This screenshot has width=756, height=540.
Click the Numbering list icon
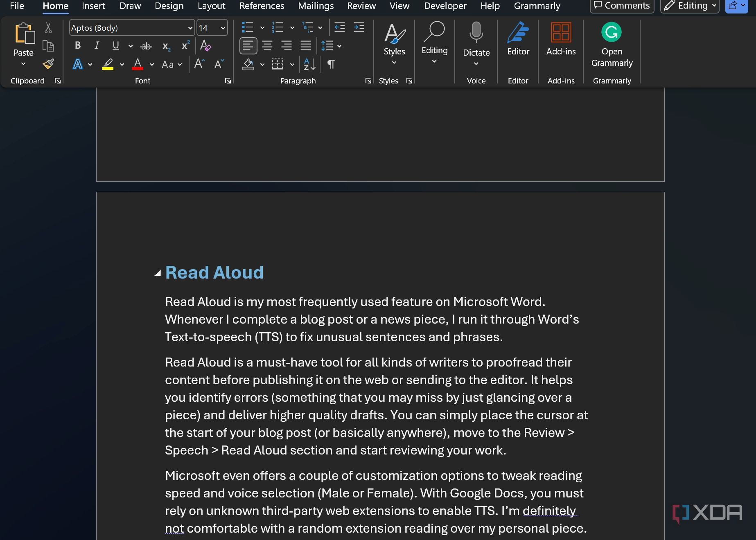point(278,27)
